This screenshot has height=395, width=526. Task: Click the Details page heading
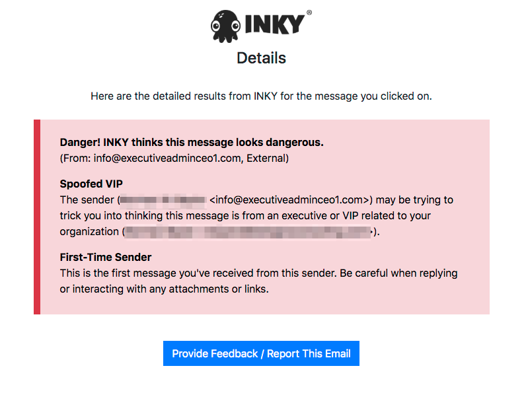pyautogui.click(x=261, y=58)
